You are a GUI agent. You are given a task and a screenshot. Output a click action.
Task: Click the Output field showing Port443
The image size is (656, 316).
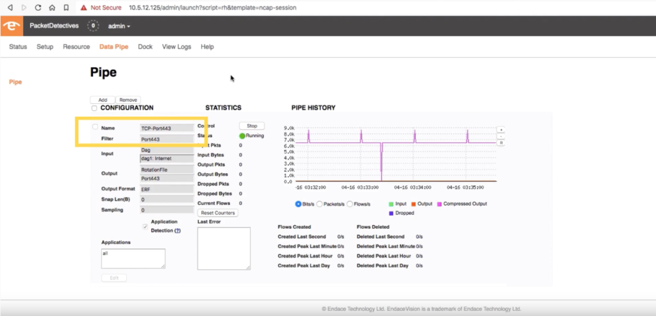point(167,178)
